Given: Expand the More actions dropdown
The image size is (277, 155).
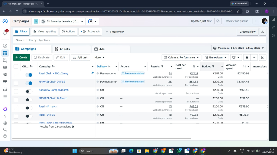Looking at the screenshot, I should (100, 57).
